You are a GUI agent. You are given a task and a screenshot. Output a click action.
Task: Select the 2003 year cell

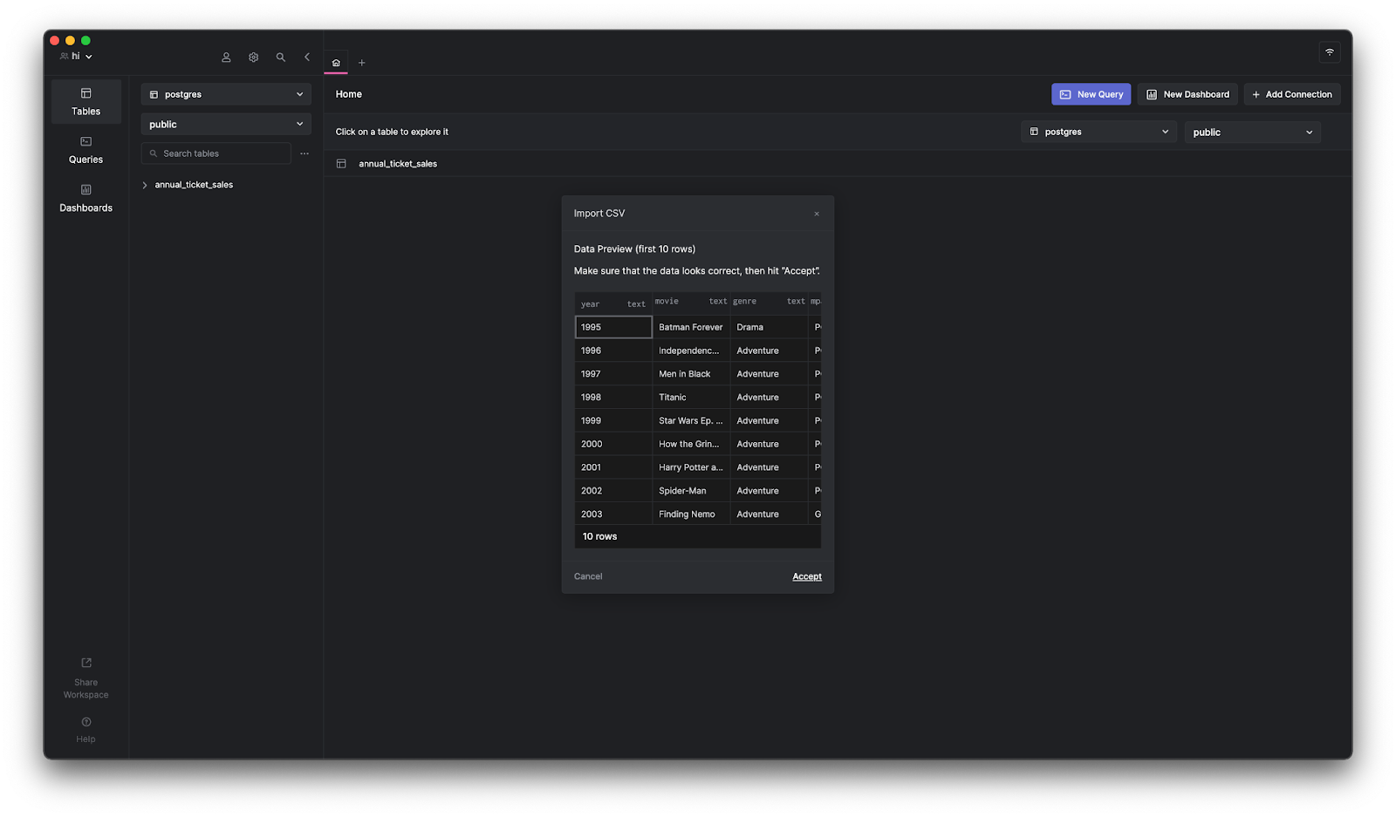[x=613, y=514]
